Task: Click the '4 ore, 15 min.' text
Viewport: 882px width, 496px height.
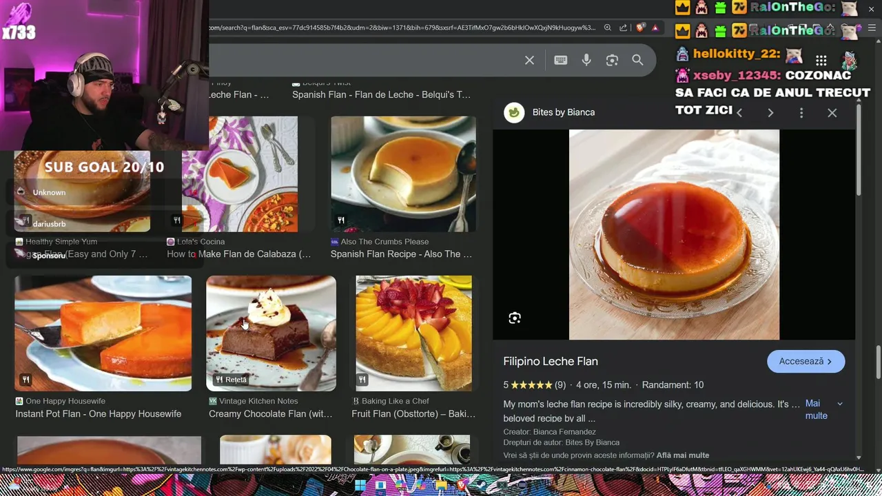Action: pyautogui.click(x=603, y=385)
